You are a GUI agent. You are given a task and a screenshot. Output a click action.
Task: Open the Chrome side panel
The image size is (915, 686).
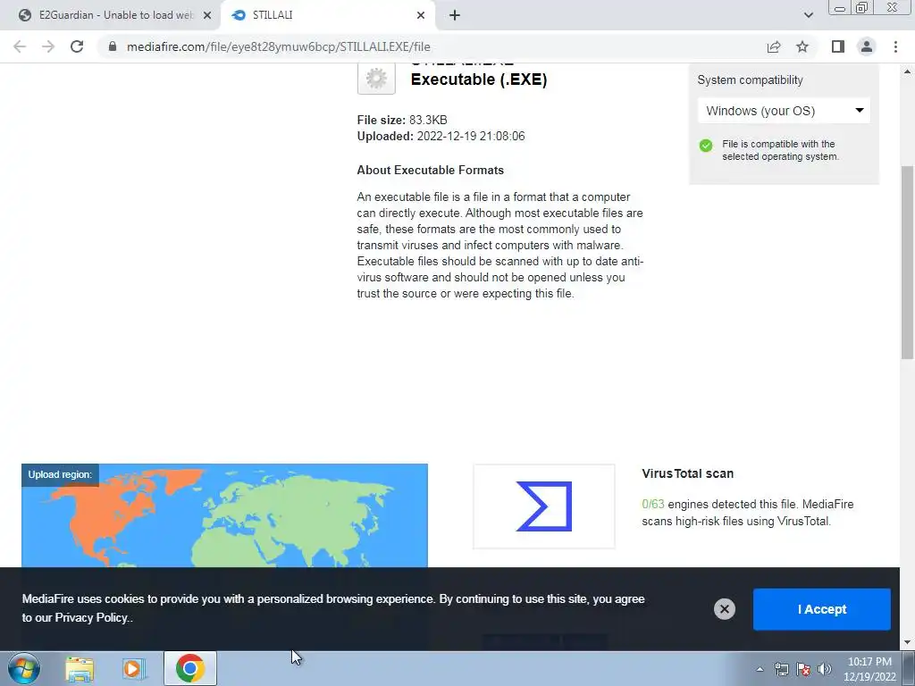[x=838, y=46]
